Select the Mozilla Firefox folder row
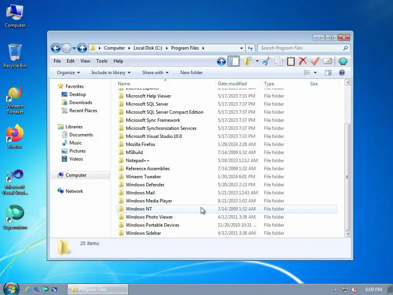Image resolution: width=393 pixels, height=295 pixels. tap(227, 144)
